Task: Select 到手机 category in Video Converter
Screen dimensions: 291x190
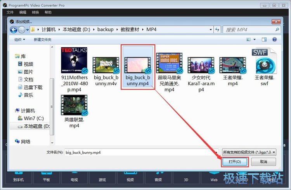Action: pyautogui.click(x=18, y=178)
